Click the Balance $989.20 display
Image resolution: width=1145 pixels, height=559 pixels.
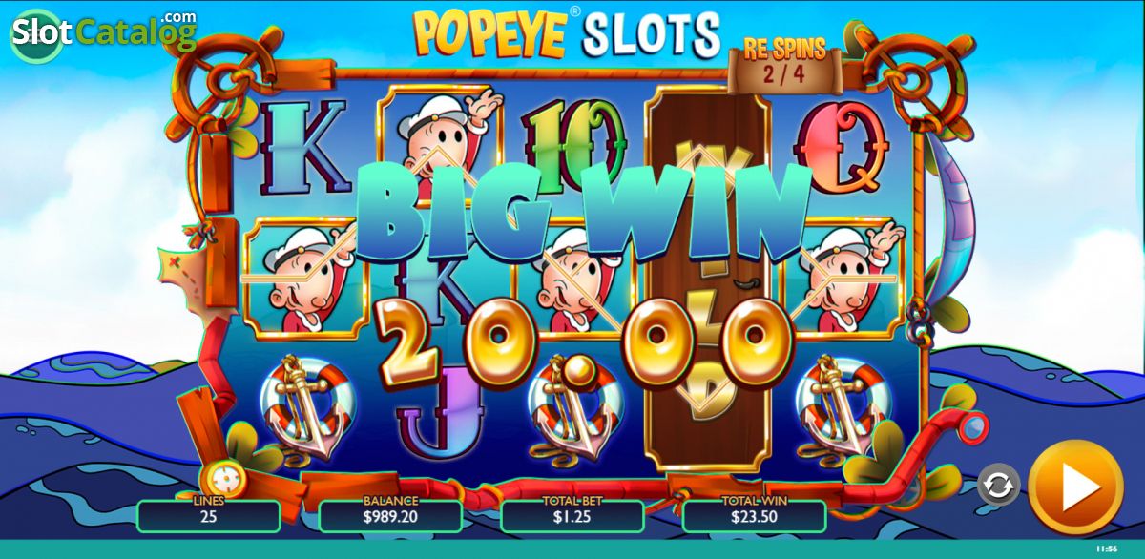pos(390,515)
